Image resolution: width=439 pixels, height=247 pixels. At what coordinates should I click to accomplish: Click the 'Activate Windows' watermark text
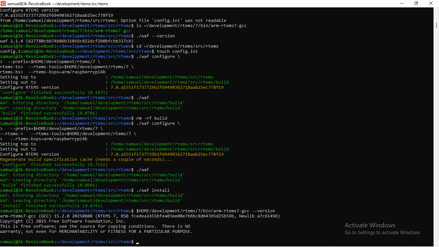[370, 225]
